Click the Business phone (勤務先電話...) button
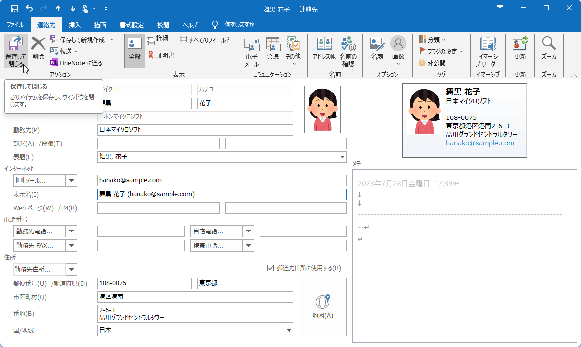This screenshot has width=581, height=347. click(x=39, y=231)
